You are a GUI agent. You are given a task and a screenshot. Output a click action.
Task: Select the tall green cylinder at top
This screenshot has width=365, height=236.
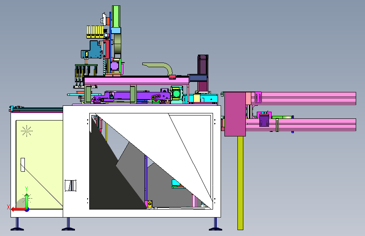tap(116, 16)
